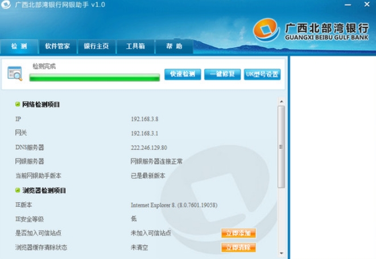Screen dimensions: 376x259
Task: Click the 浏览器缓存清除状态 label
Action: point(42,247)
